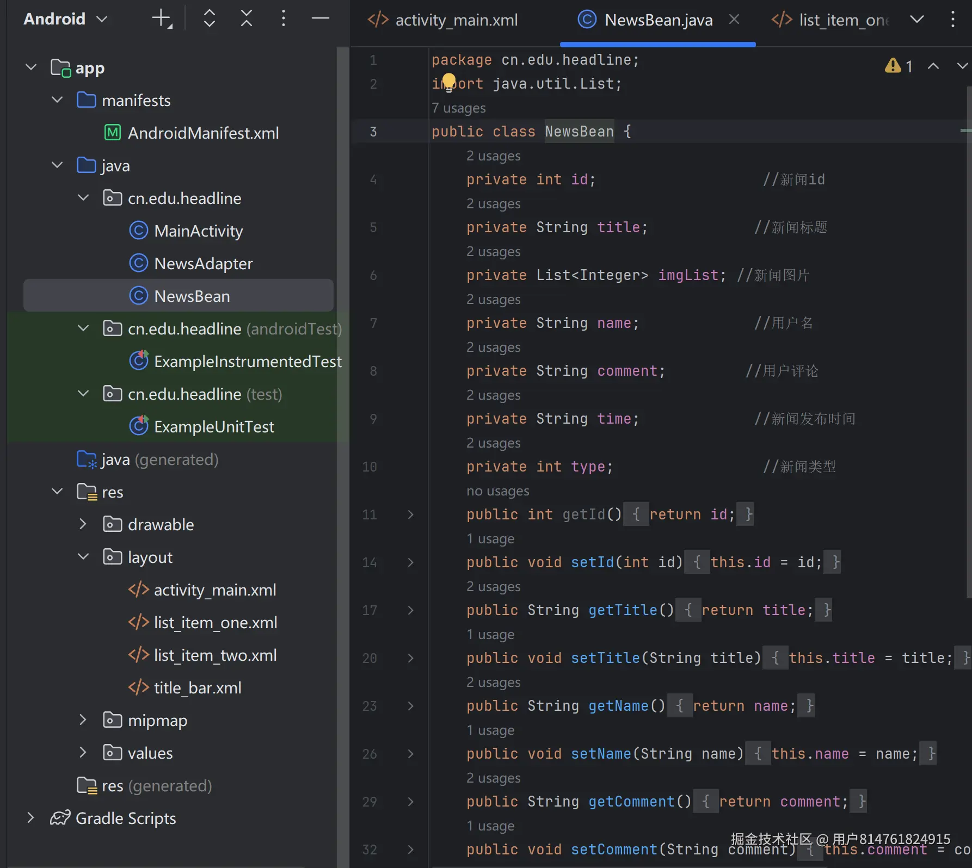Click the manifests folder icon
The width and height of the screenshot is (972, 868).
point(87,100)
